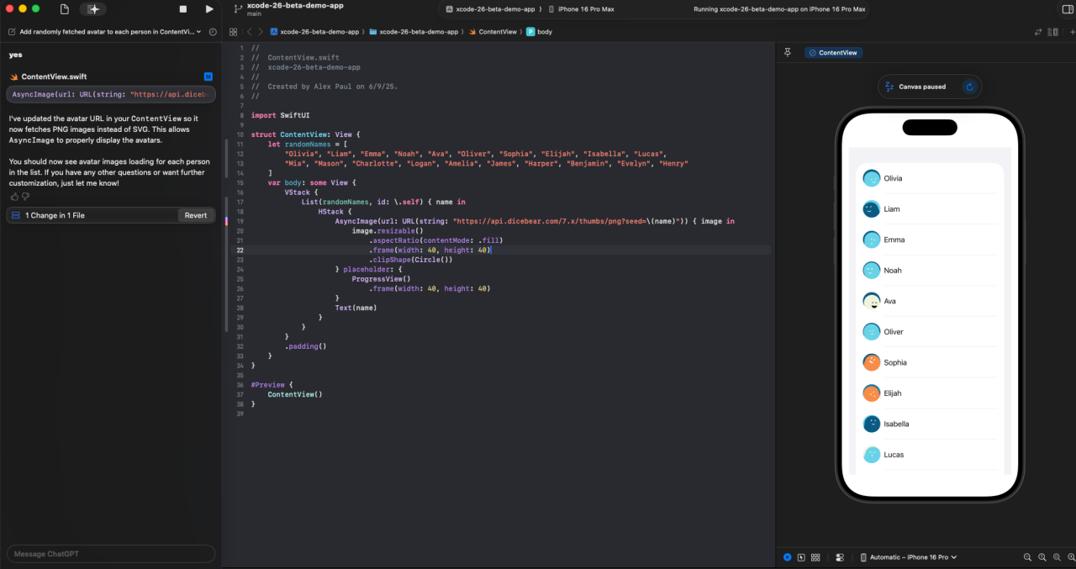Select the ContentView preview tab
Image resolution: width=1076 pixels, height=569 pixels.
point(833,52)
